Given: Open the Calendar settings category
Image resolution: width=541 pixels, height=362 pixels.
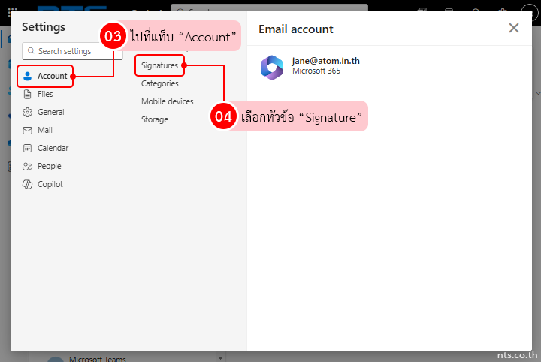Looking at the screenshot, I should 46,148.
